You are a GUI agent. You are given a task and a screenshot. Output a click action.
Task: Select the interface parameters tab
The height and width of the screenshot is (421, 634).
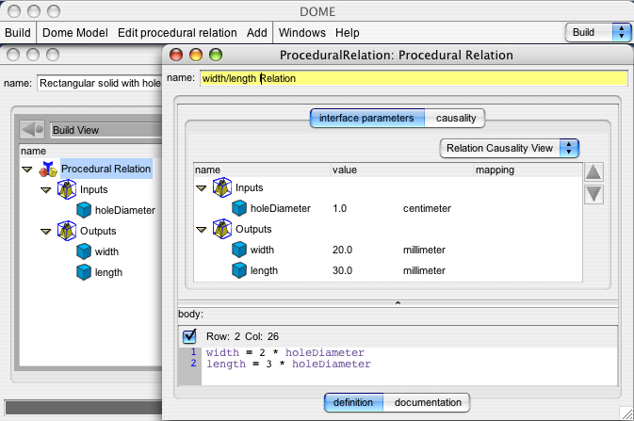coord(367,118)
